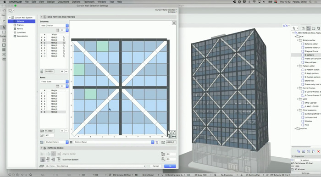Delete view using red X icon

point(318,151)
